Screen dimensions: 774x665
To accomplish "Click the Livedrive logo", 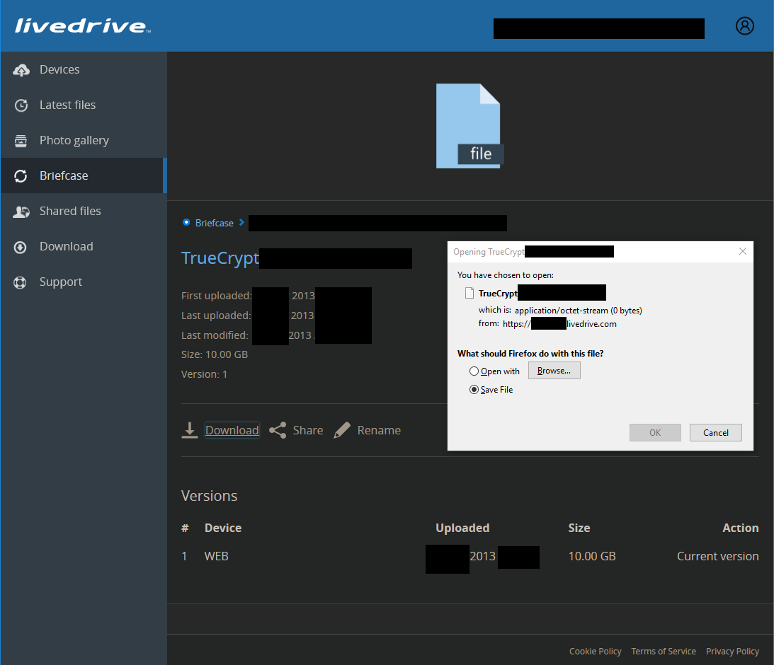I will [82, 25].
